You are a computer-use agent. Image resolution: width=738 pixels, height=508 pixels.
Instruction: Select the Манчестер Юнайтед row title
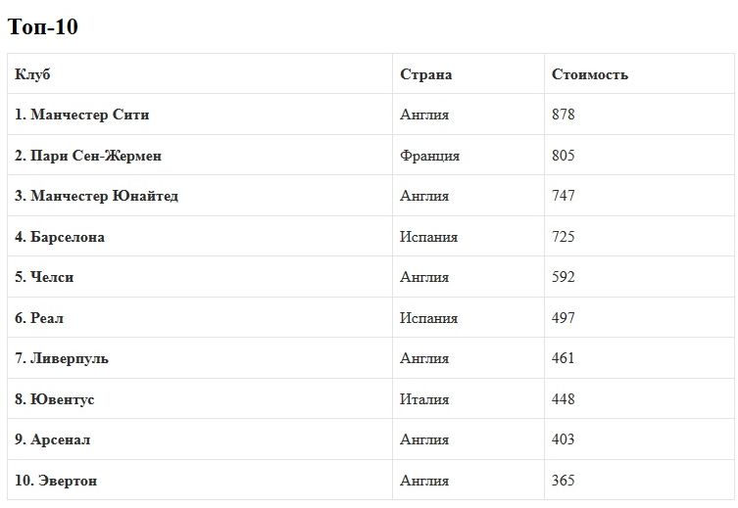pyautogui.click(x=96, y=196)
